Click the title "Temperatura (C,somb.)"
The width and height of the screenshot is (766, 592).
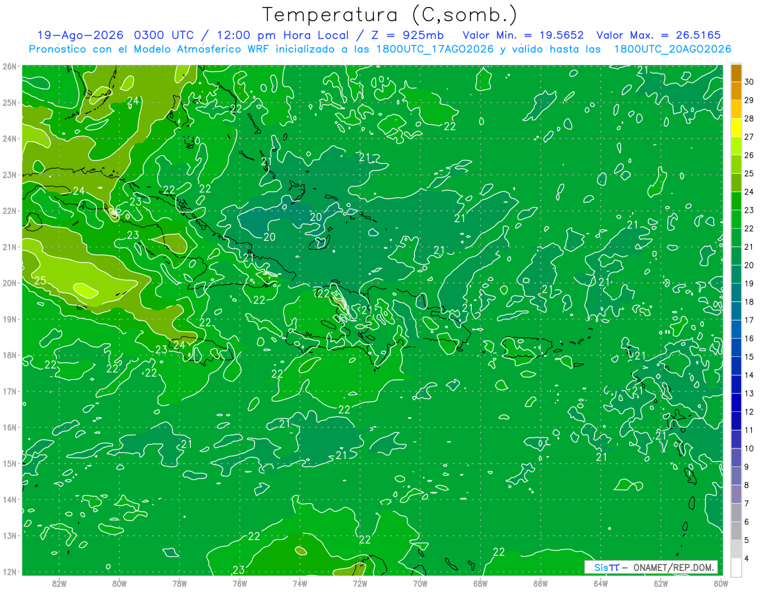pyautogui.click(x=390, y=15)
